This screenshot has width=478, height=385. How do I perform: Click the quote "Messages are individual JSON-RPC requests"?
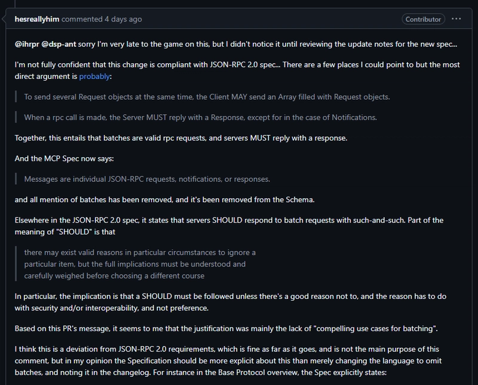tap(147, 179)
